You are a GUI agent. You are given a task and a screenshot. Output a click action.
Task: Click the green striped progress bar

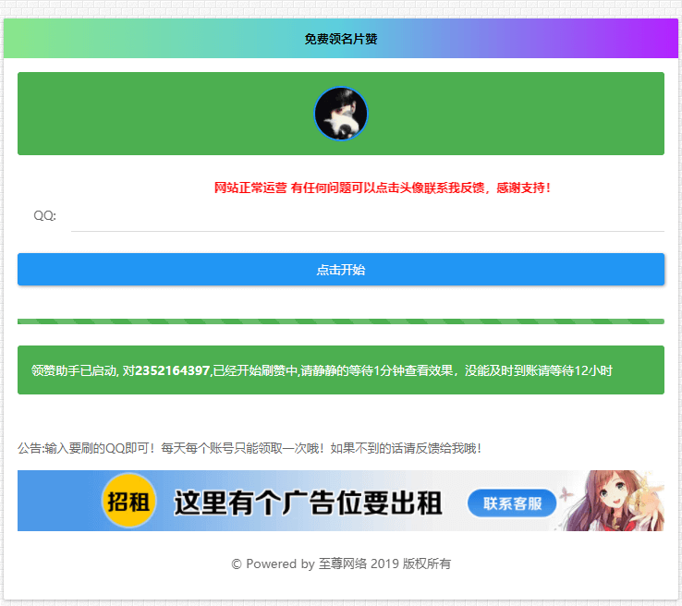click(341, 321)
